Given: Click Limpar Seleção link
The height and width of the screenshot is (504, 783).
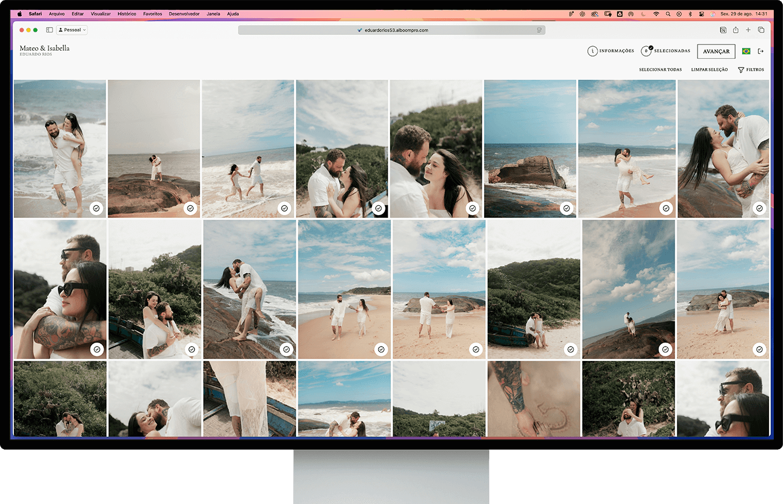Looking at the screenshot, I should tap(709, 70).
